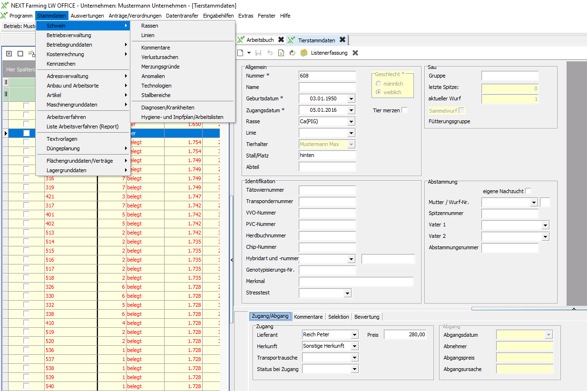Expand the Geburtsdatum date picker
Screen dimensions: 587x391
[351, 98]
